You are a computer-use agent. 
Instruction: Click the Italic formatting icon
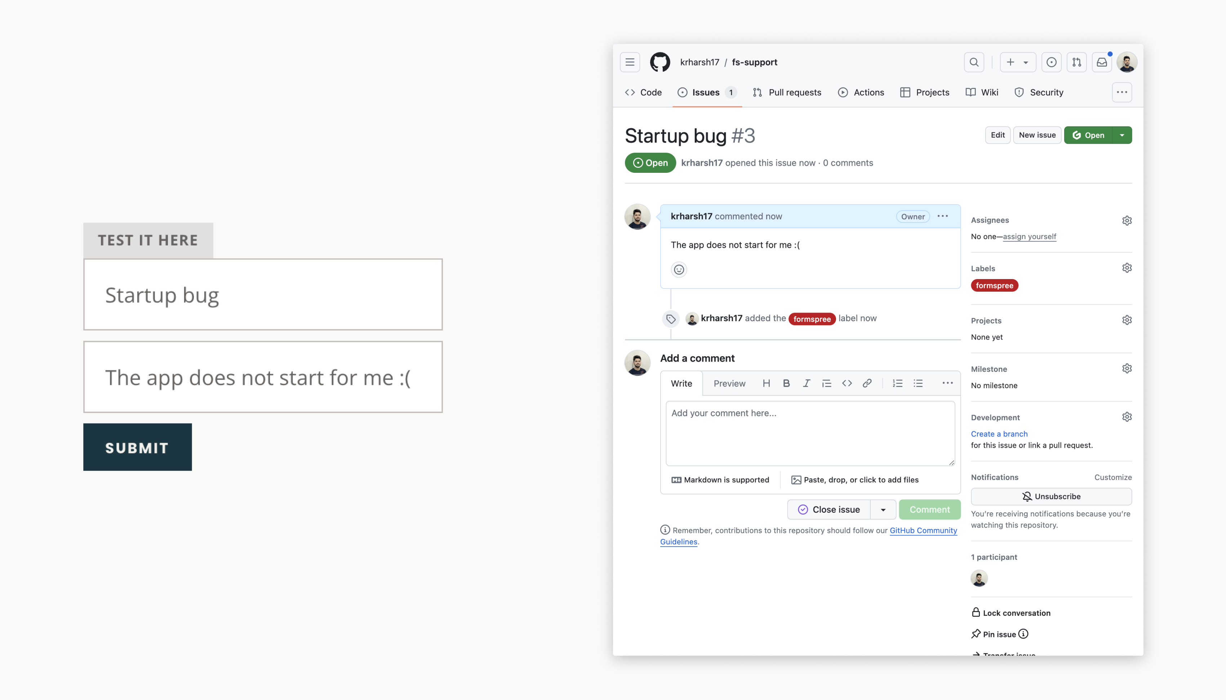pos(807,383)
